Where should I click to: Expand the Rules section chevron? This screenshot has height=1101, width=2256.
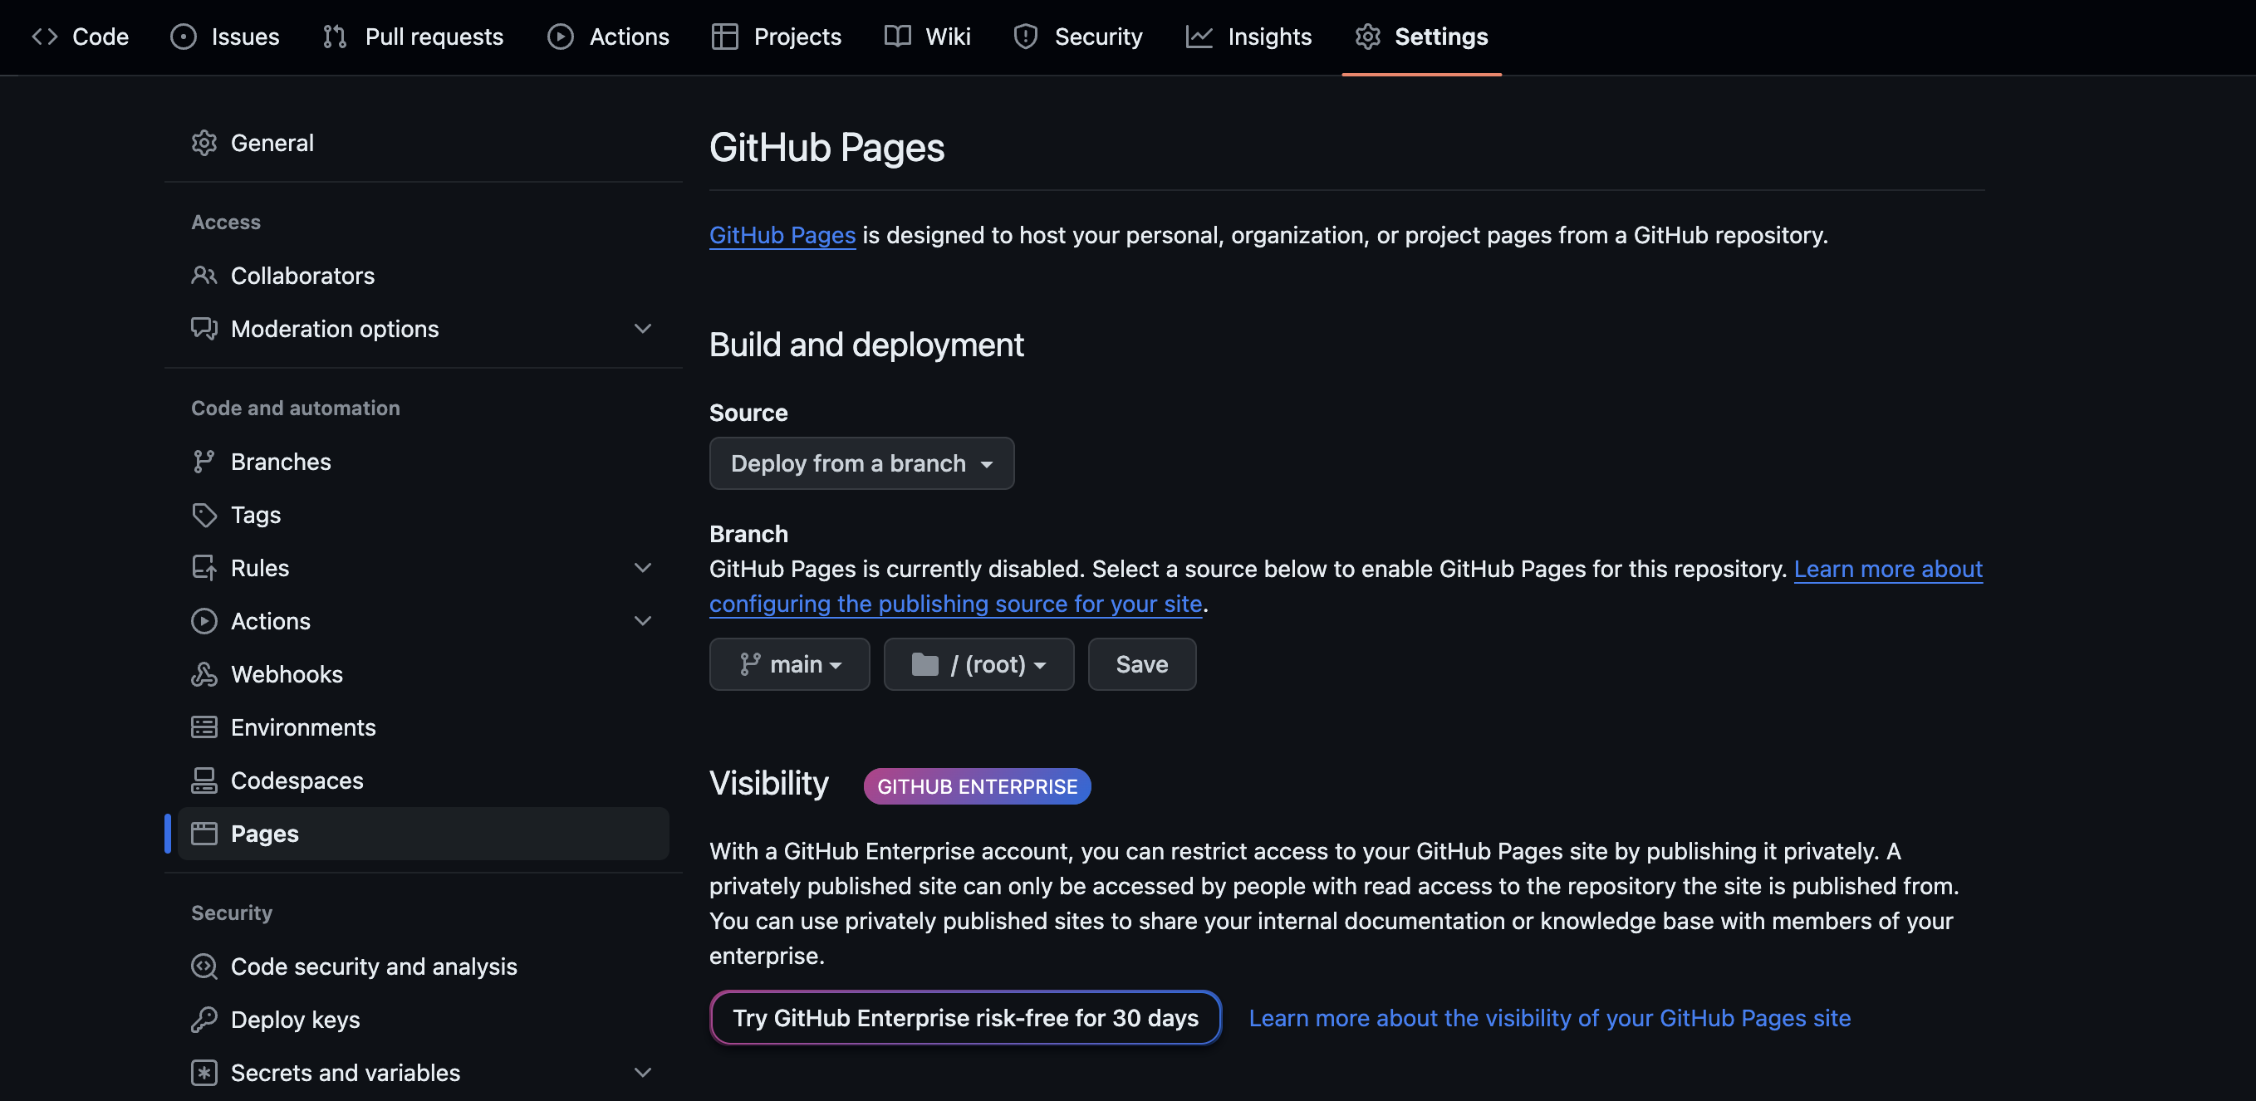tap(642, 567)
